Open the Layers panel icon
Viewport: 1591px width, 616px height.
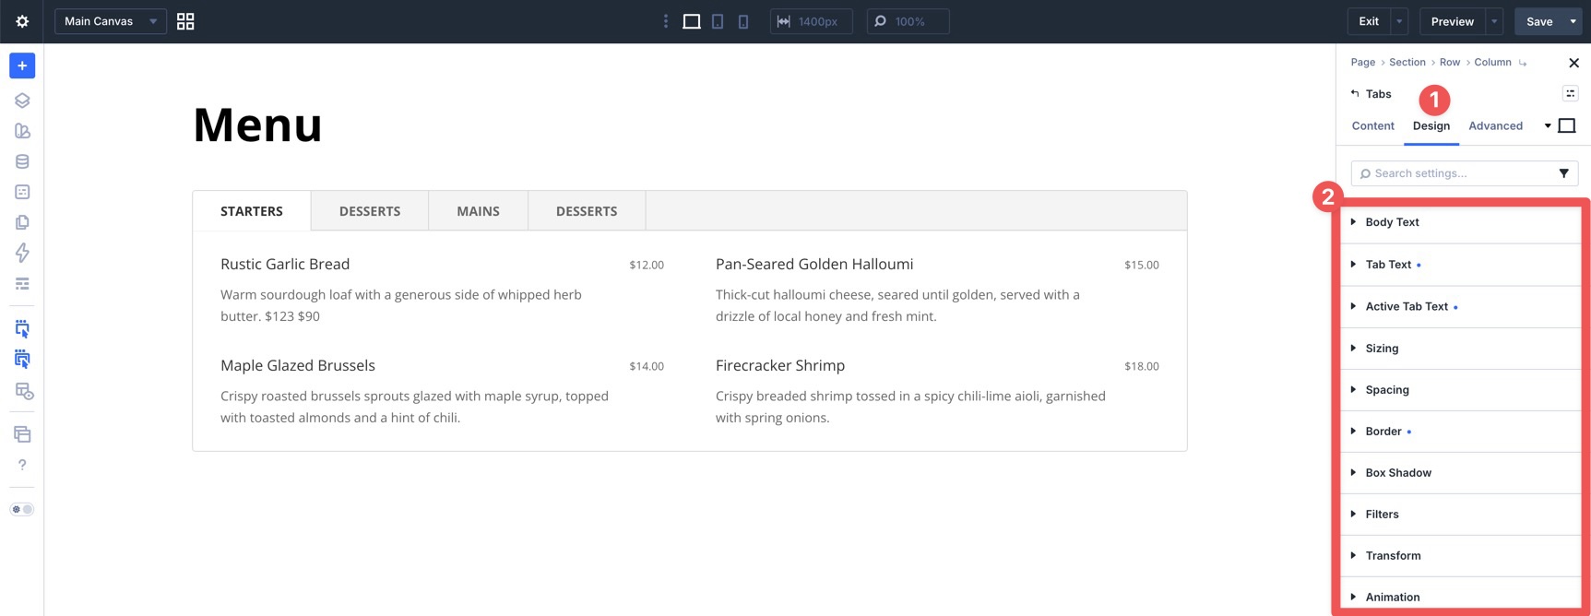[22, 101]
